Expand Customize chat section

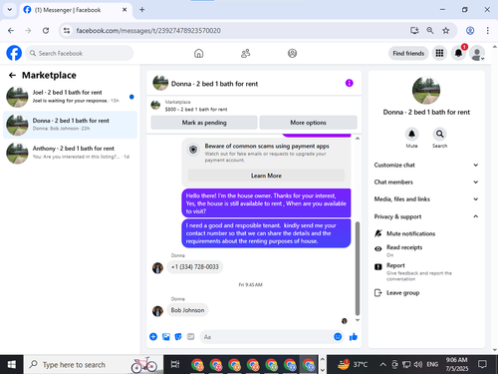(426, 165)
